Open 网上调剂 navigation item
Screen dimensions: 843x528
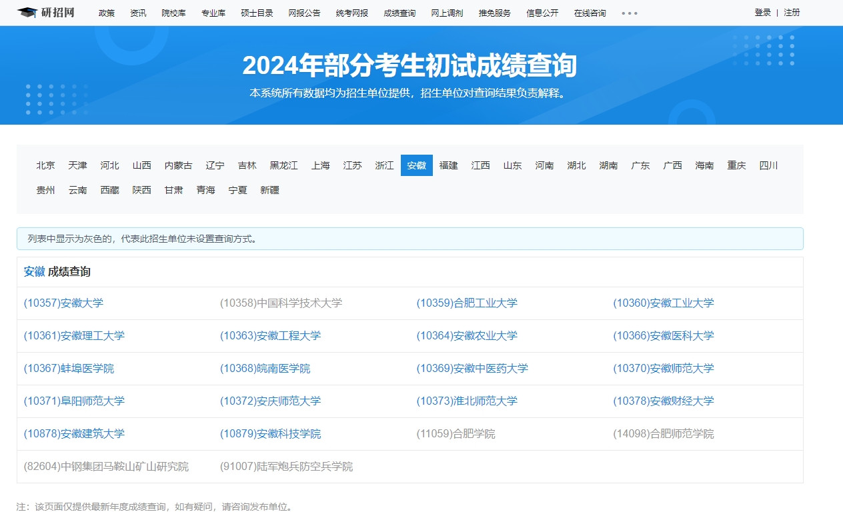click(x=448, y=13)
